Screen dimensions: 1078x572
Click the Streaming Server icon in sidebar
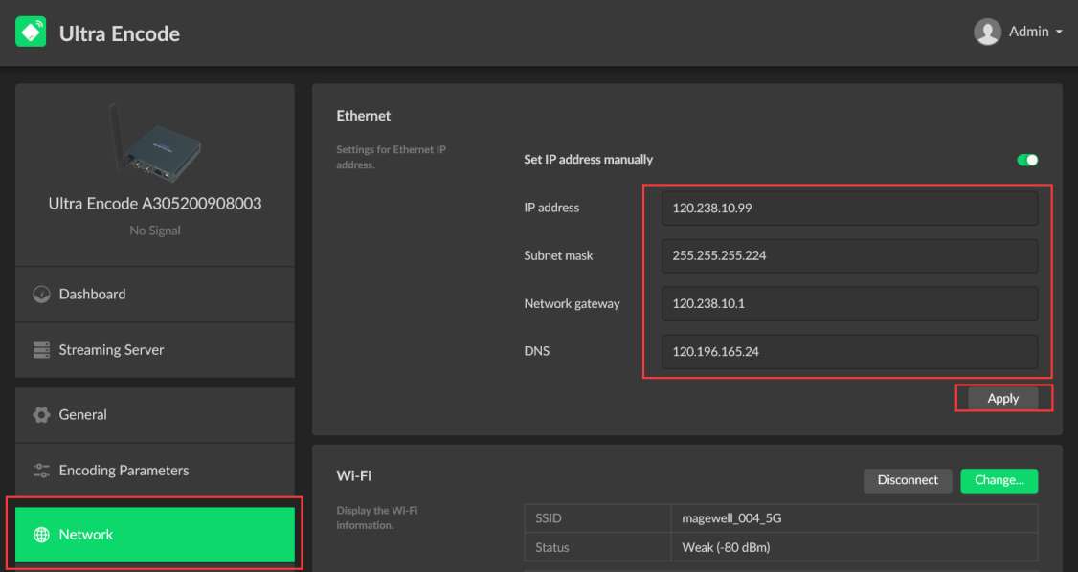tap(41, 350)
